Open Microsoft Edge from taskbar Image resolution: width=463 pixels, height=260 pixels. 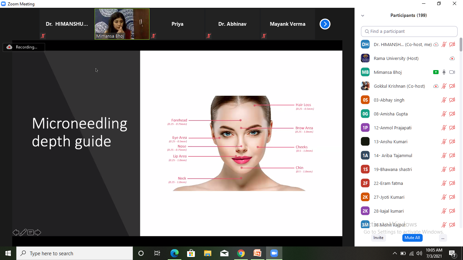pyautogui.click(x=174, y=253)
